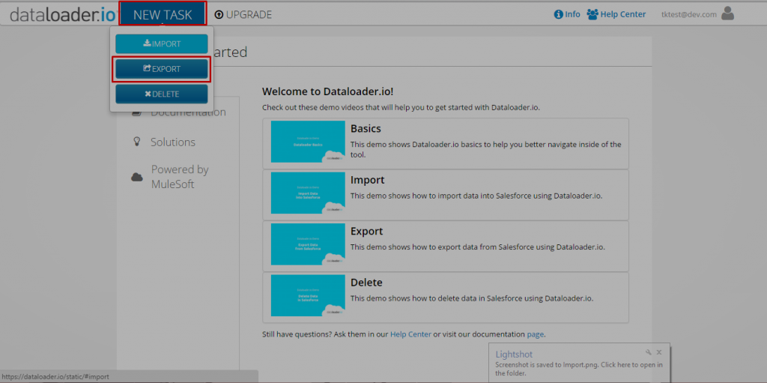The height and width of the screenshot is (383, 767).
Task: Open the NEW TASK menu
Action: pyautogui.click(x=163, y=15)
